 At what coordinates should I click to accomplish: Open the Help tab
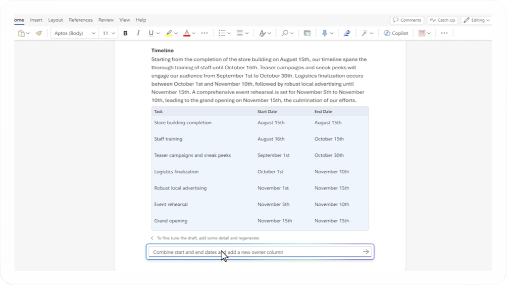[141, 20]
